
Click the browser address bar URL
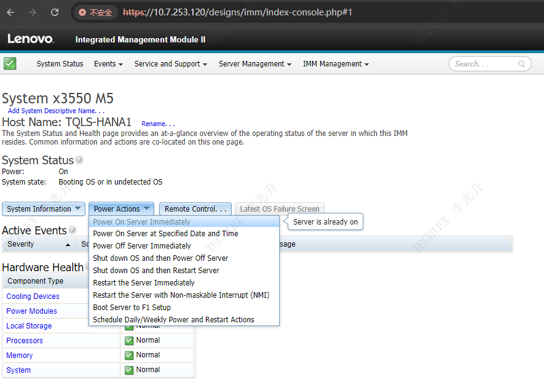point(238,12)
